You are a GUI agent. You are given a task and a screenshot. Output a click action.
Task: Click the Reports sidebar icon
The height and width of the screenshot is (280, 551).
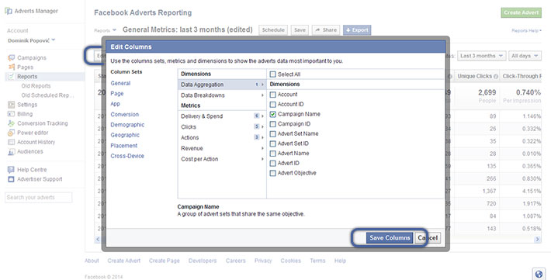point(11,76)
